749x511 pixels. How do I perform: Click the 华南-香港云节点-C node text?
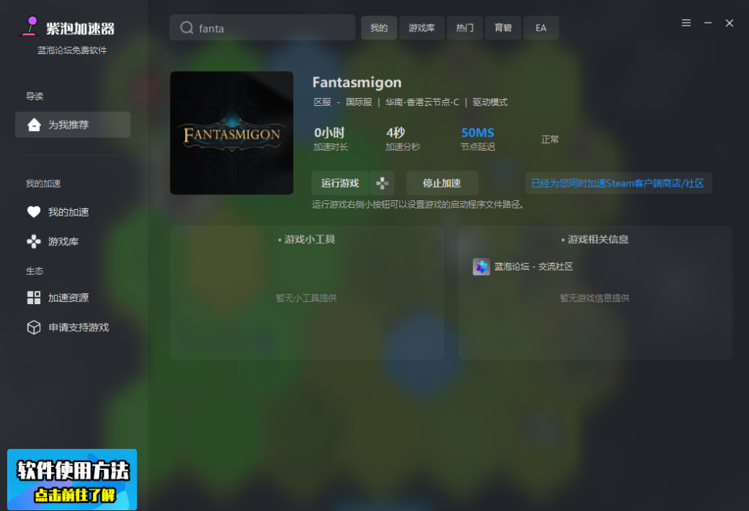[x=422, y=102]
